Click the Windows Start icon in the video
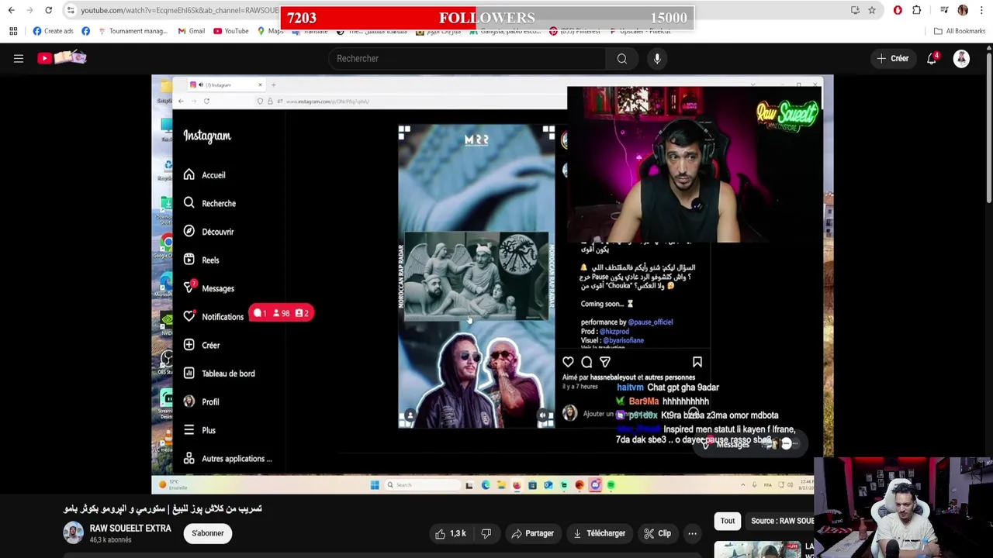Screen dimensions: 993x558 (375, 485)
